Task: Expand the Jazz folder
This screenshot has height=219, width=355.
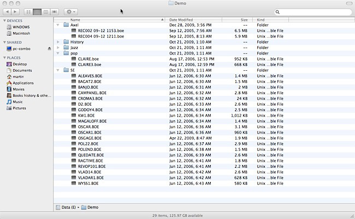Action: tap(58, 47)
